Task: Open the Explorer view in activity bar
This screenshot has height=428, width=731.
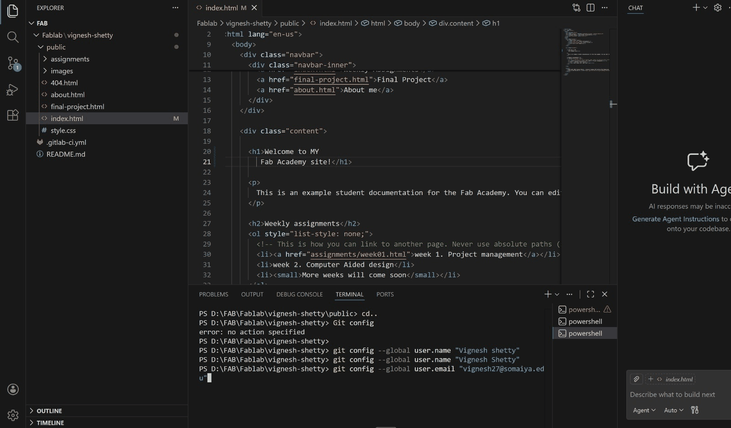Action: pyautogui.click(x=13, y=11)
